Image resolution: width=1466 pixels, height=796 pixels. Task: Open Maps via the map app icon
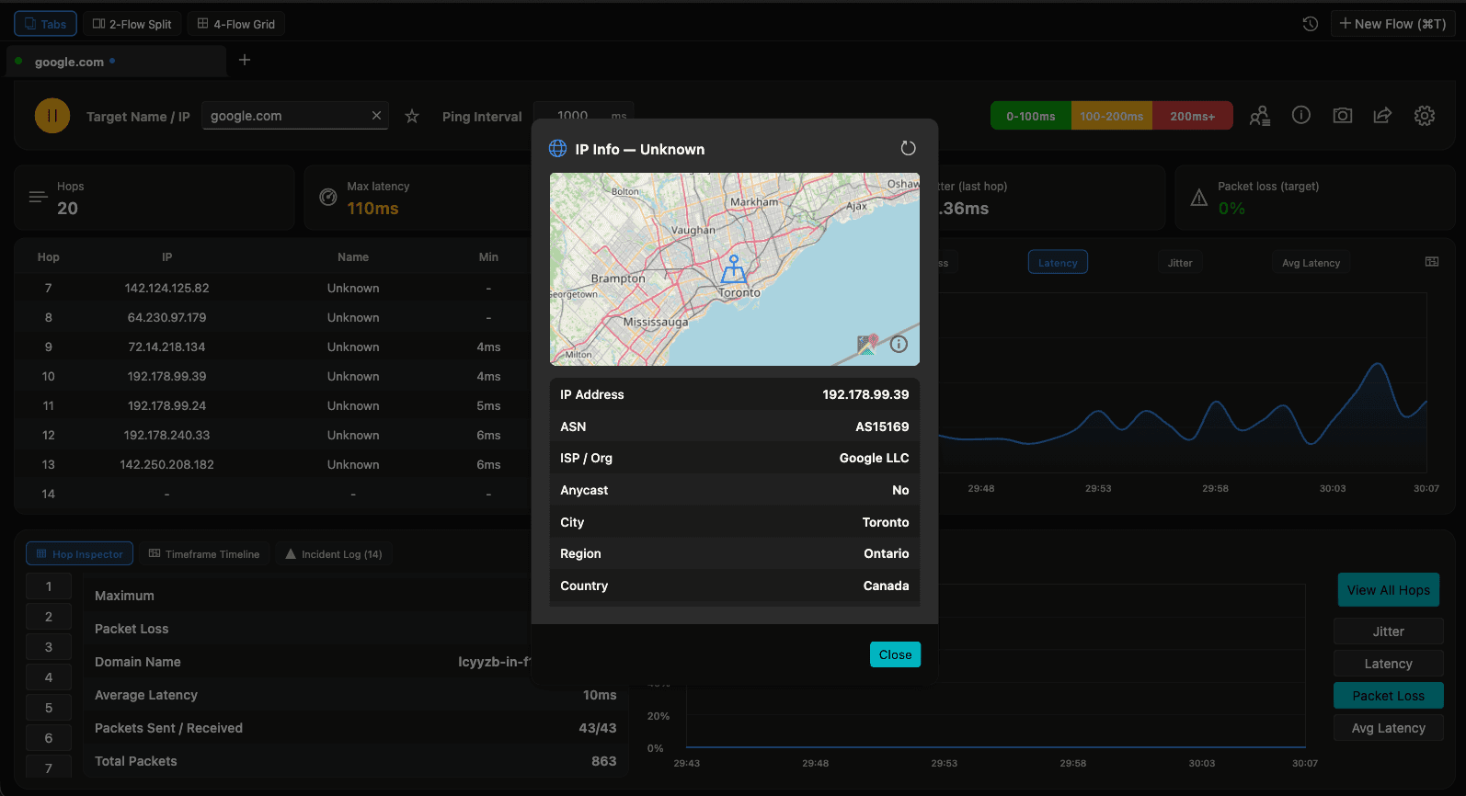coord(867,345)
